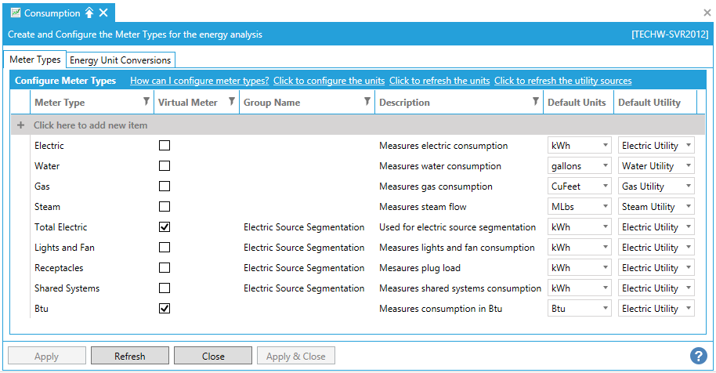This screenshot has width=716, height=373.
Task: Open 'How can I configure meter types?' link
Action: [x=199, y=81]
